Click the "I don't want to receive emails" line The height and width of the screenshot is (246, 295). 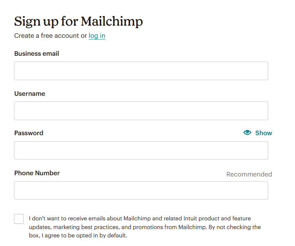point(140,218)
